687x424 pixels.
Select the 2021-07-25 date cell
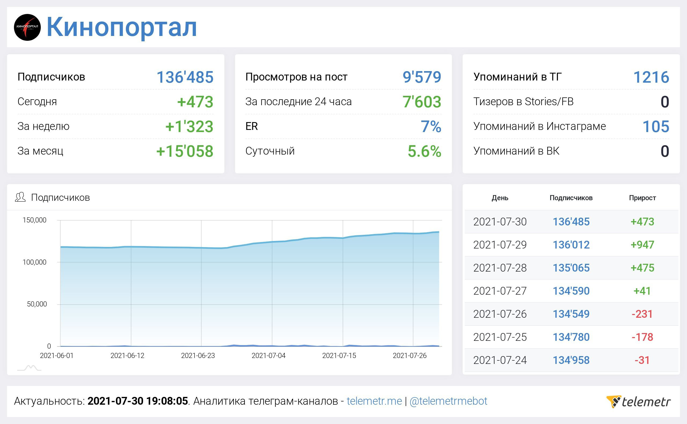[500, 337]
